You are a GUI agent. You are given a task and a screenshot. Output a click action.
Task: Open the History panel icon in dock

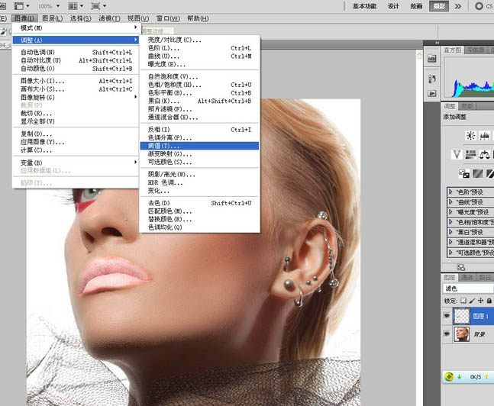pos(432,79)
